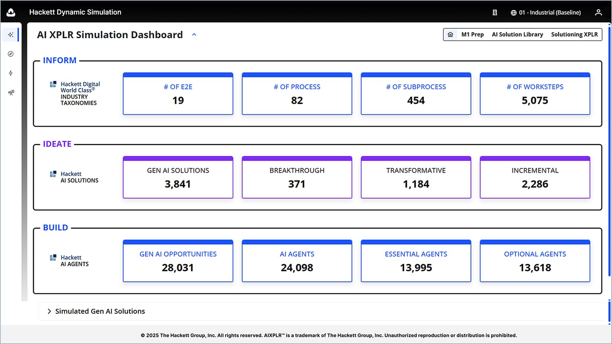Select the lightning bolt sidebar icon

(x=11, y=73)
